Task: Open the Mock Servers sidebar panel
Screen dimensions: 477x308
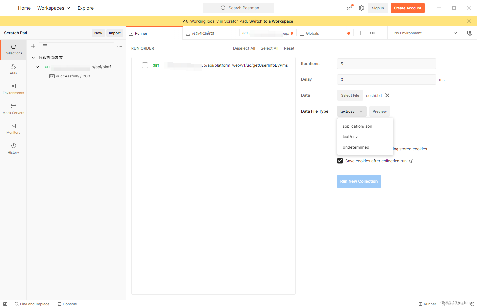Action: click(x=13, y=109)
